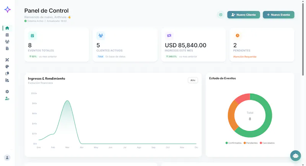Open the home dashboard icon
The width and height of the screenshot is (306, 166).
coord(7,28)
